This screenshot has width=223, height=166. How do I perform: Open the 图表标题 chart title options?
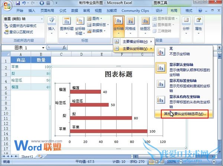67,26
